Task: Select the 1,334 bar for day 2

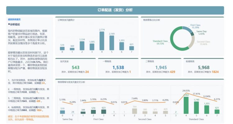Action: (82, 46)
